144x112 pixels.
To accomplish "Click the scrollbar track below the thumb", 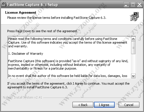I will point(133,64).
